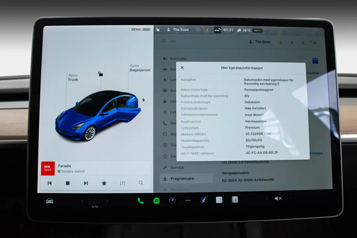This screenshot has height=238, width=357.
Task: Open the dashcam camera app
Action: tap(172, 200)
